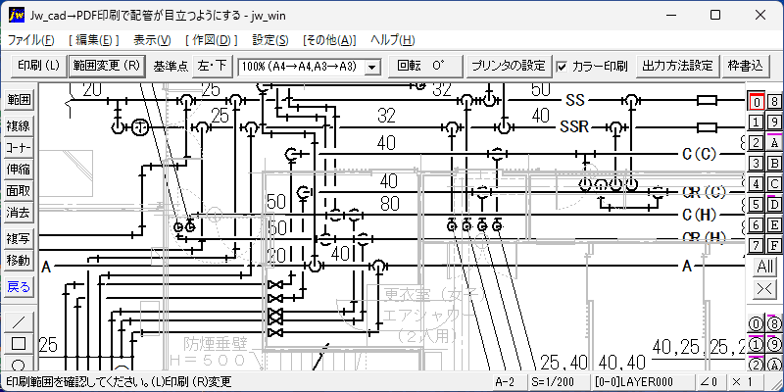Toggle layer D button
The width and height of the screenshot is (784, 392).
tap(774, 204)
